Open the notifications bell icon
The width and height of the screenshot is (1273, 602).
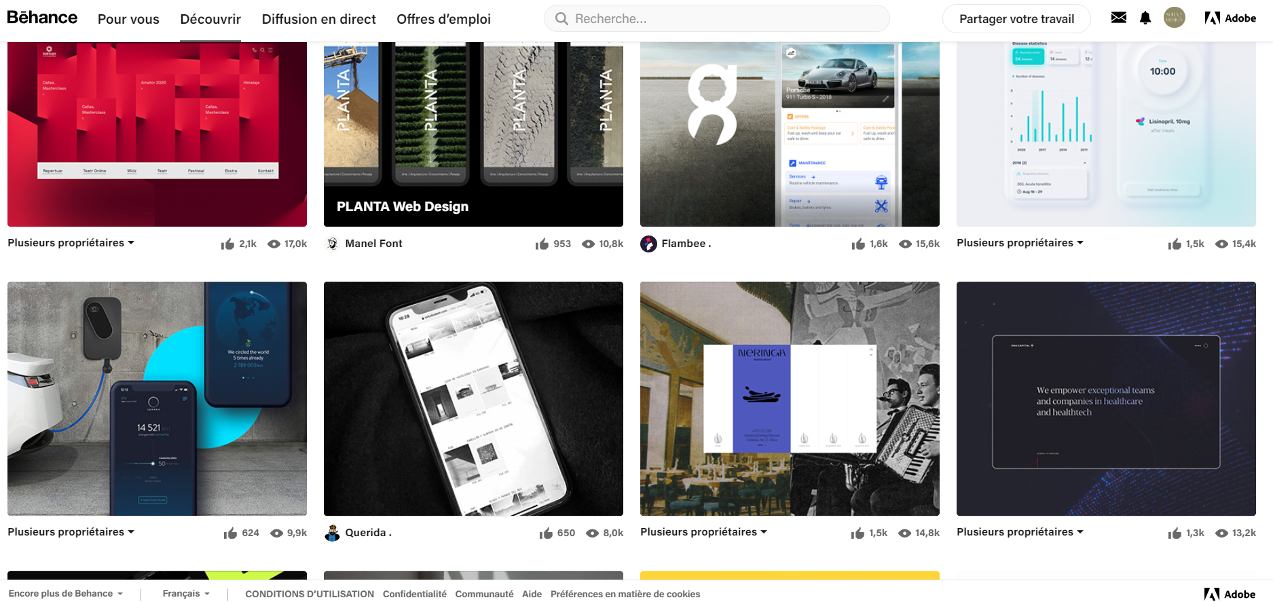1145,18
